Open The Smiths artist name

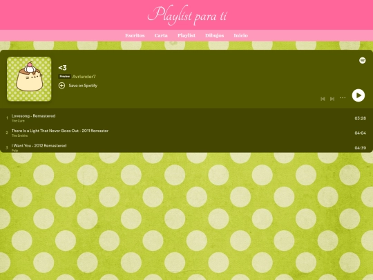(19, 136)
